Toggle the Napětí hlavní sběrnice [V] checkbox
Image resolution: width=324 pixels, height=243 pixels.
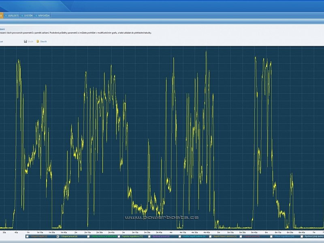(210, 237)
